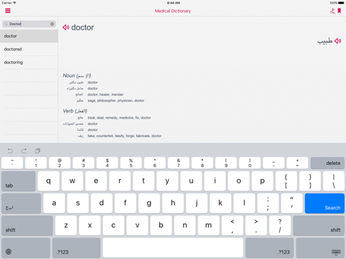Tap the paste clipboard icon
Screen dimensions: 346x259
37,151
